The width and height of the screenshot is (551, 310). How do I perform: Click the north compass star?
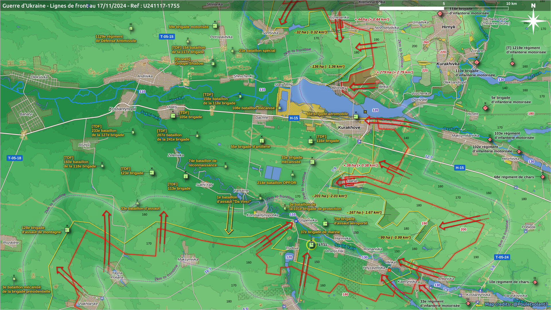[533, 21]
